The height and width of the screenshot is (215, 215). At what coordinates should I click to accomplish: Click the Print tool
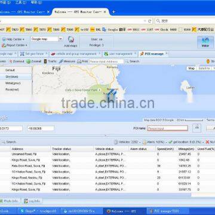[82, 62]
